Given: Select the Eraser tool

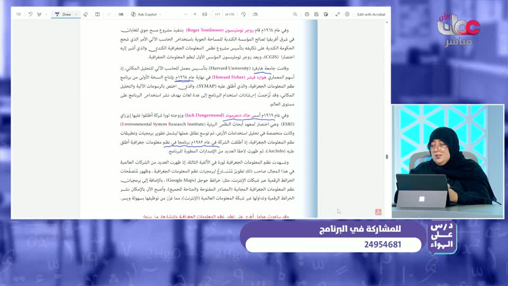Looking at the screenshot, I should point(86,14).
